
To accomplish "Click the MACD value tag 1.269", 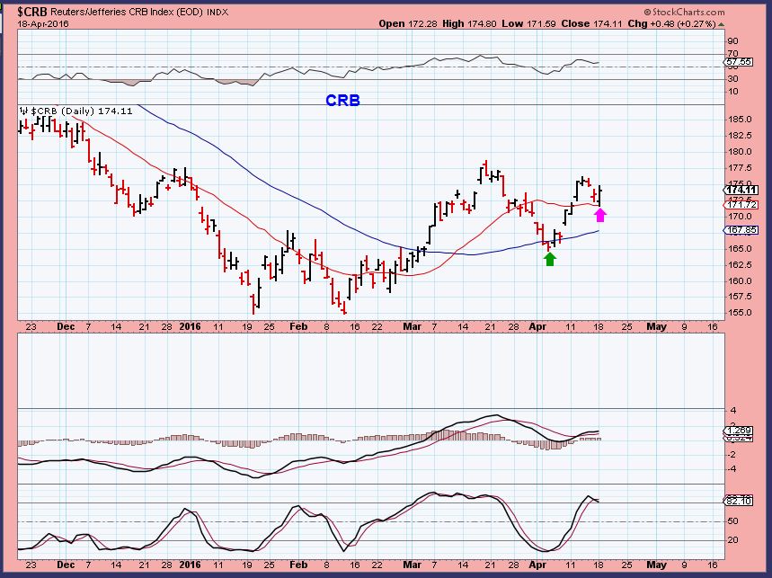I will click(x=740, y=431).
